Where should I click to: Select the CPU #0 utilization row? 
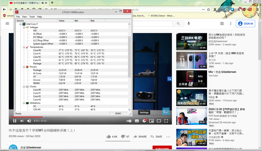click(72, 110)
